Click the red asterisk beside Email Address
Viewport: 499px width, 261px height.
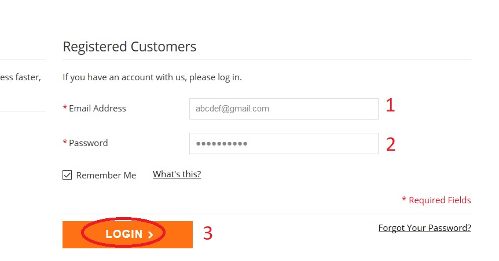coord(65,108)
